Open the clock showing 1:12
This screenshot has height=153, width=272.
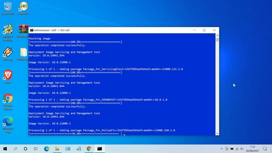[252, 149]
